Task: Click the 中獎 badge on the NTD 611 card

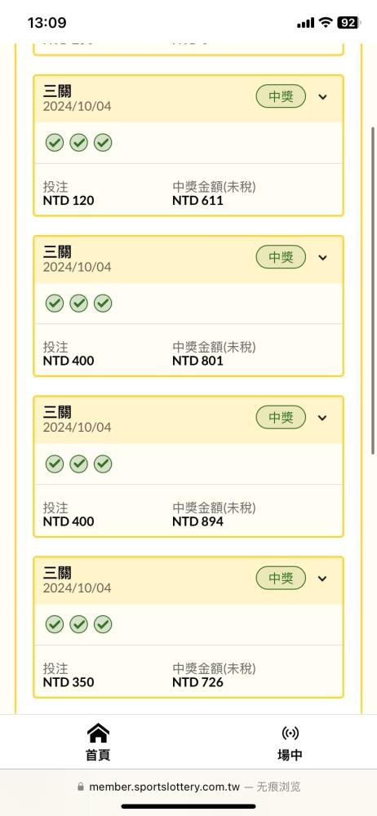Action: tap(281, 97)
